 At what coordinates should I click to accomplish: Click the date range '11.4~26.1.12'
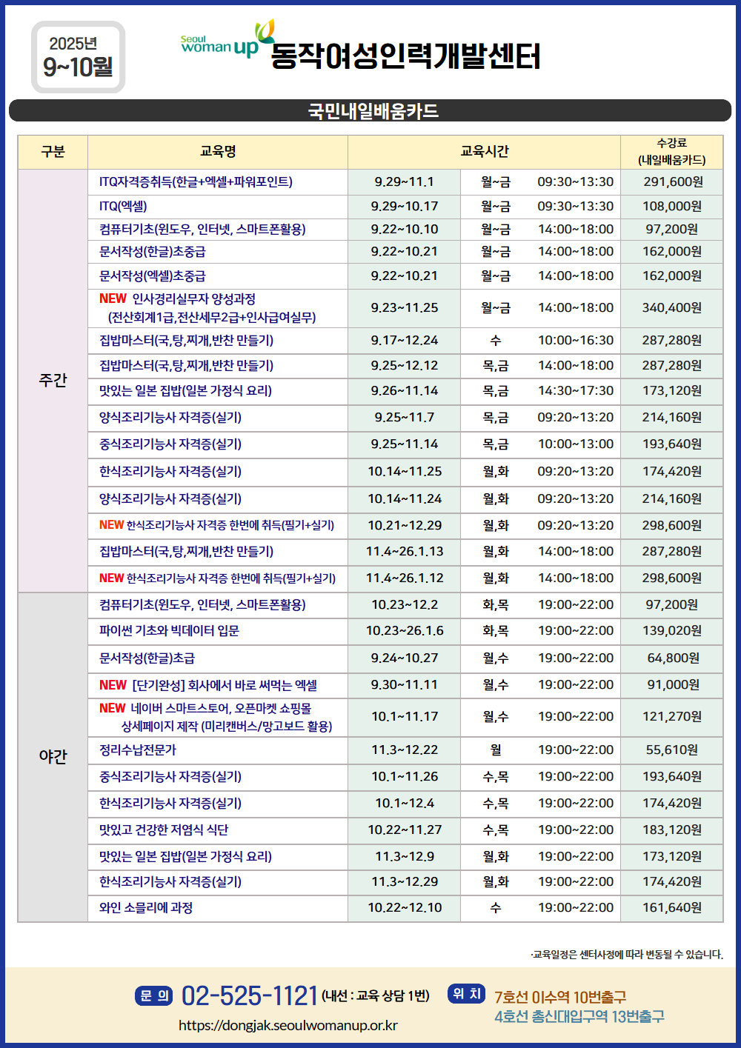(x=405, y=578)
